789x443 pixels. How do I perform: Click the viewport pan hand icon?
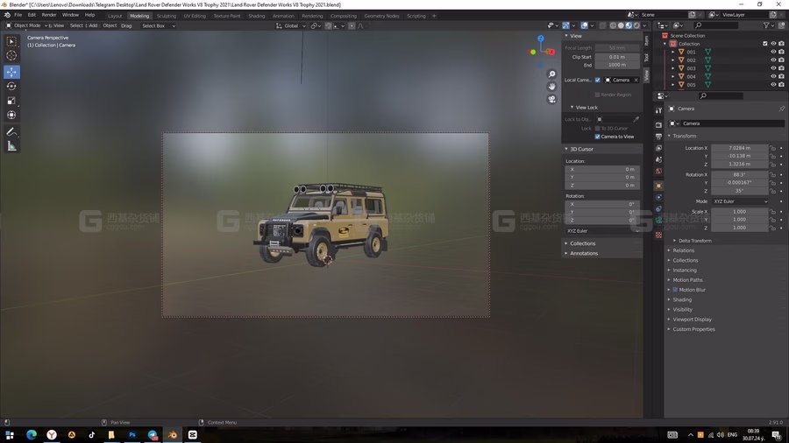552,87
